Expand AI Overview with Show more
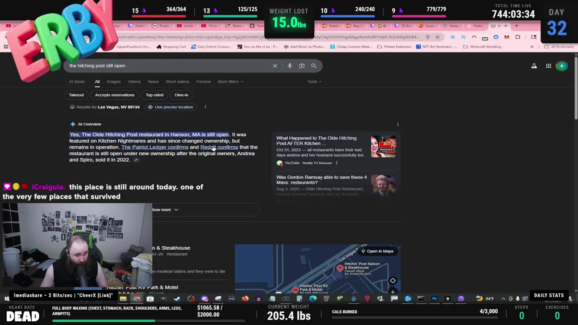Image resolution: width=578 pixels, height=325 pixels. pos(165,209)
